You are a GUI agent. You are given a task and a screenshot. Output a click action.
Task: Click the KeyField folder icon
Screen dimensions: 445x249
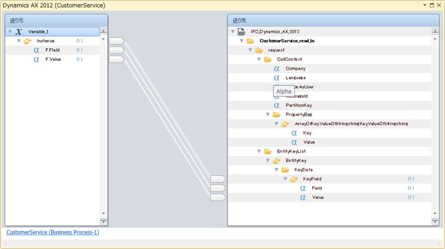(x=294, y=179)
